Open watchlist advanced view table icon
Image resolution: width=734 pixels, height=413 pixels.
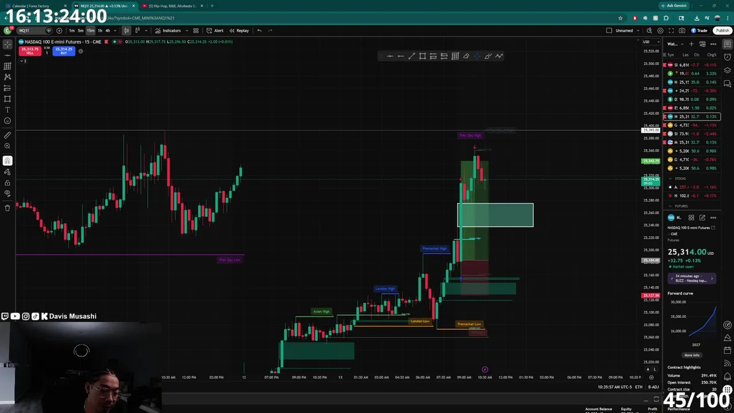pyautogui.click(x=702, y=44)
